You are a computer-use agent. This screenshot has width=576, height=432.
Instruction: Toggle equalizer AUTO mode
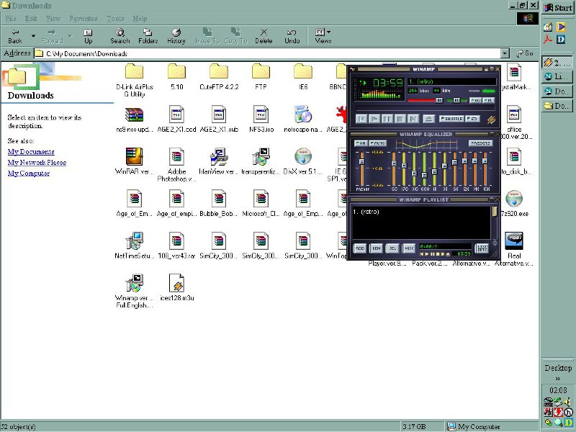point(377,143)
